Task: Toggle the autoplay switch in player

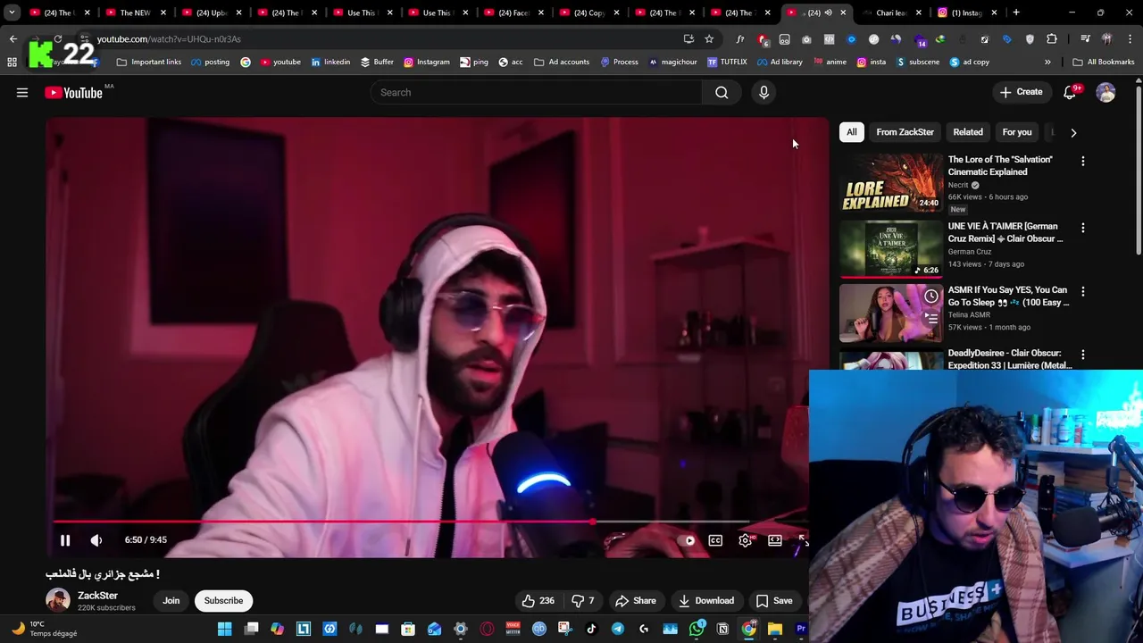Action: 686,540
